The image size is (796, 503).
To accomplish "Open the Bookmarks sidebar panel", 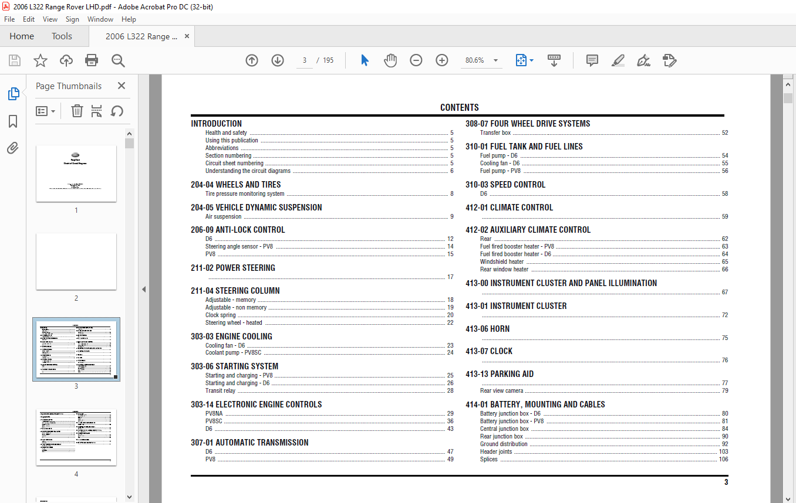I will 13,121.
